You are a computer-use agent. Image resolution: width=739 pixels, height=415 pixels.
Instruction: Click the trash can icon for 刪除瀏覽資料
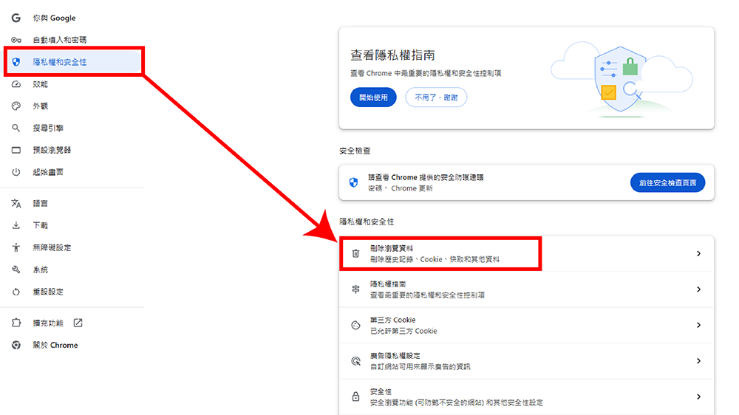coord(355,253)
